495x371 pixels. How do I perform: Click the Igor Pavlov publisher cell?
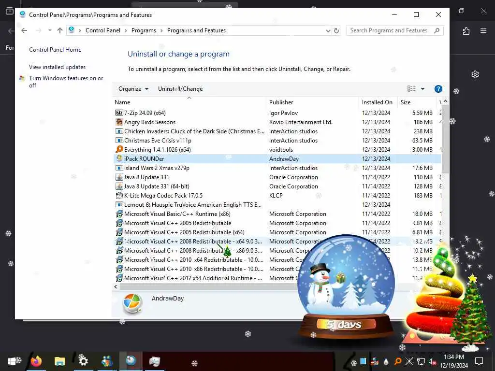pos(283,113)
